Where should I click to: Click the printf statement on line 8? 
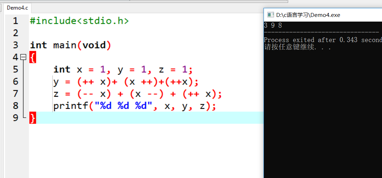[x=135, y=106]
